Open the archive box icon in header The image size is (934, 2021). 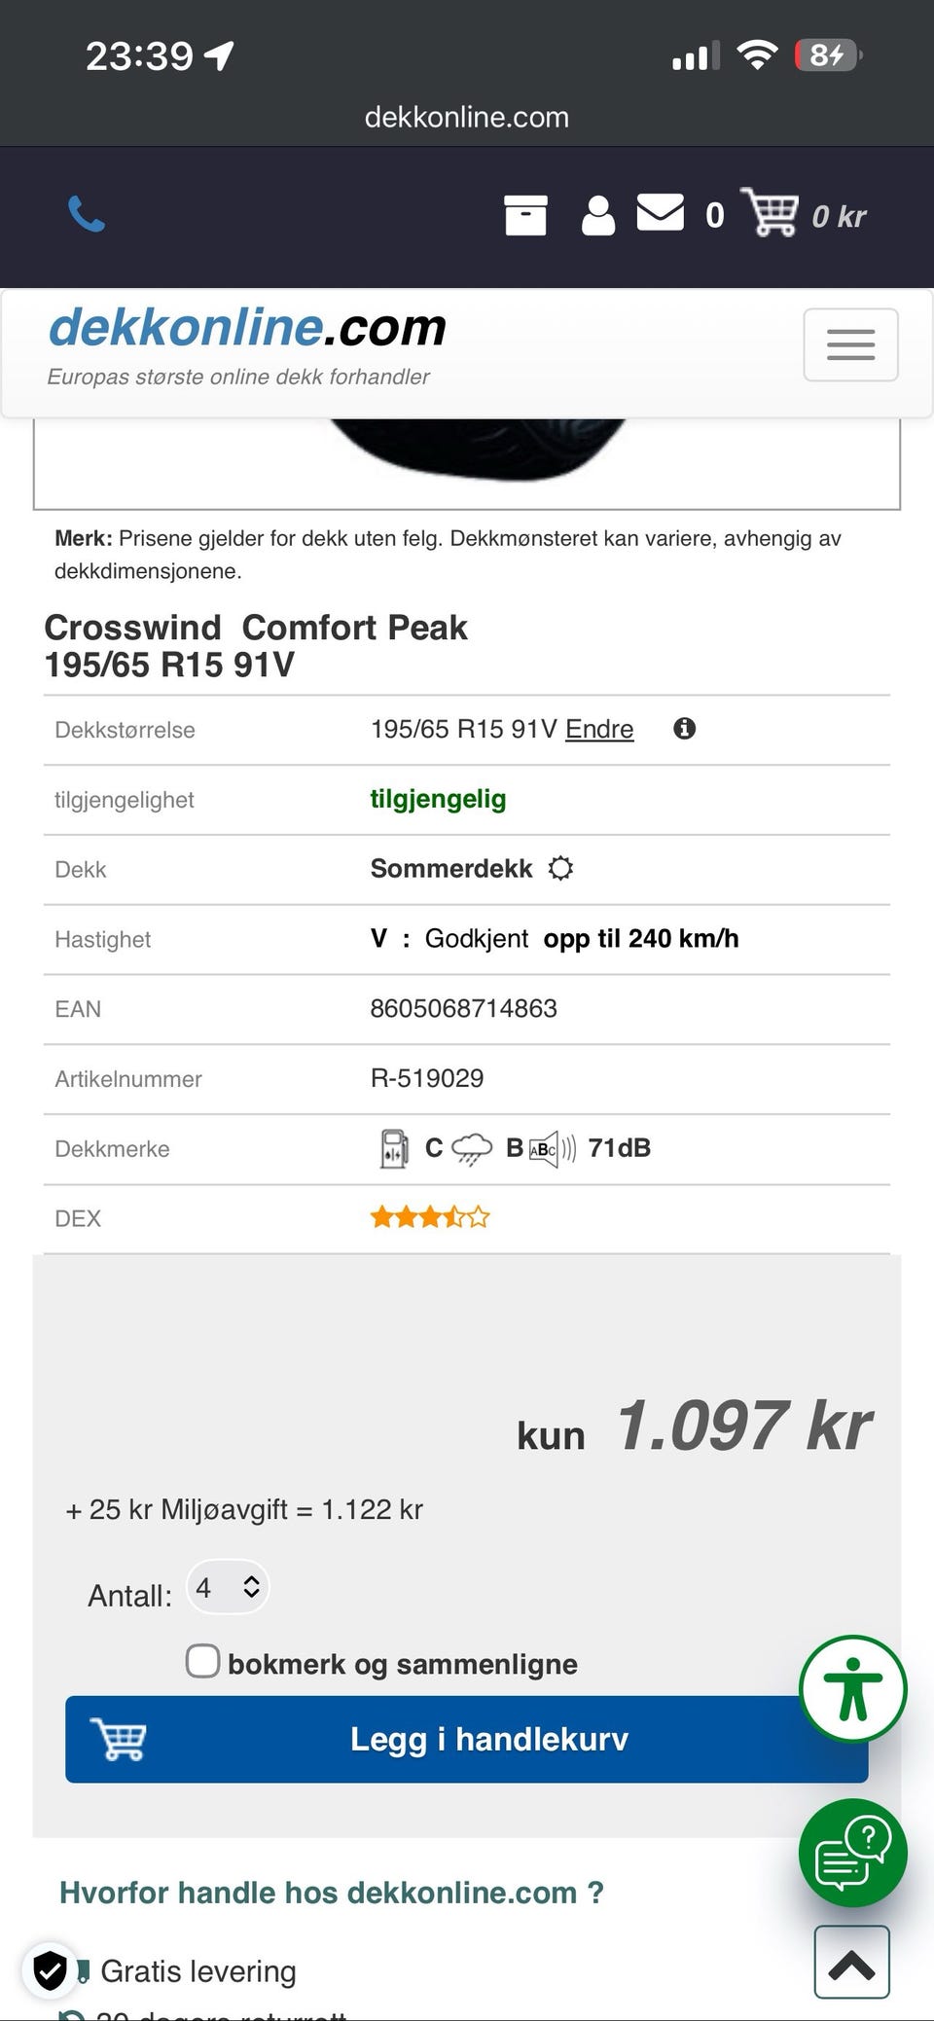525,215
